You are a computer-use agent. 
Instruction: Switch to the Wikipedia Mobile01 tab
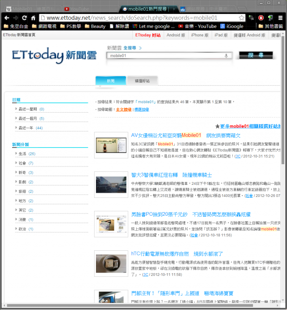click(x=32, y=9)
